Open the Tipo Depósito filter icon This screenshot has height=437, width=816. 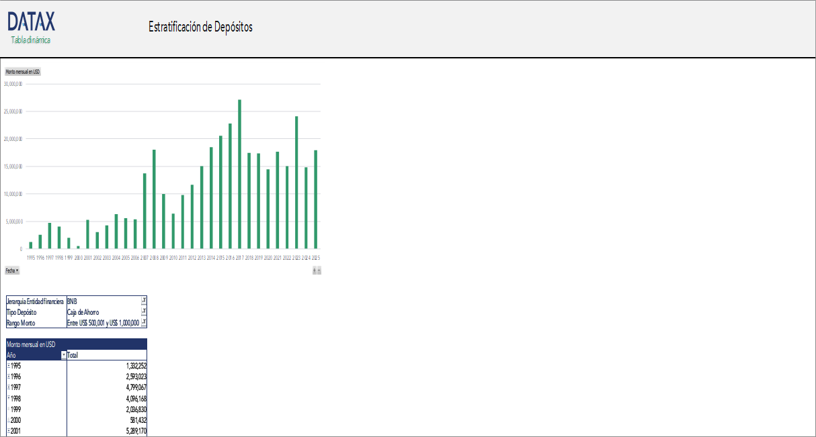coord(144,312)
